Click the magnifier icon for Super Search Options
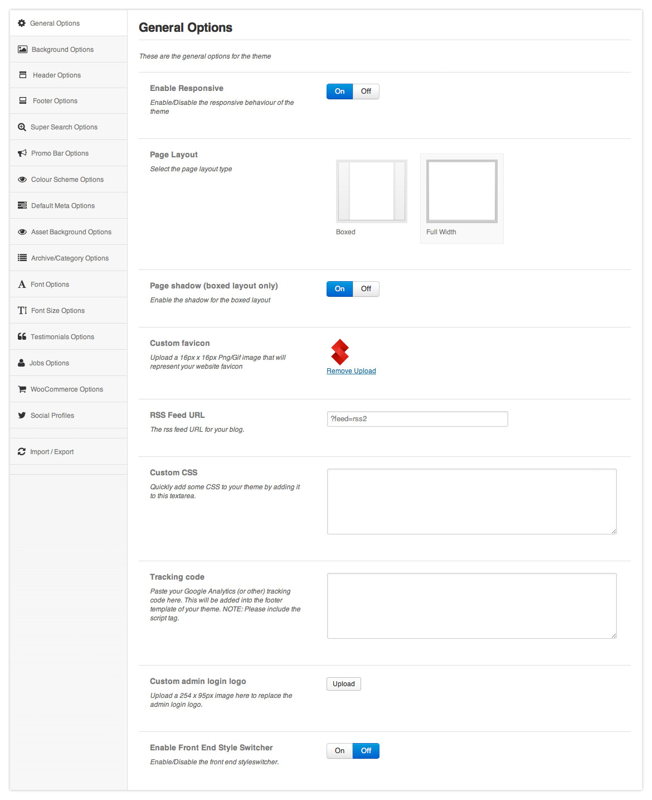652x800 pixels. [x=22, y=127]
